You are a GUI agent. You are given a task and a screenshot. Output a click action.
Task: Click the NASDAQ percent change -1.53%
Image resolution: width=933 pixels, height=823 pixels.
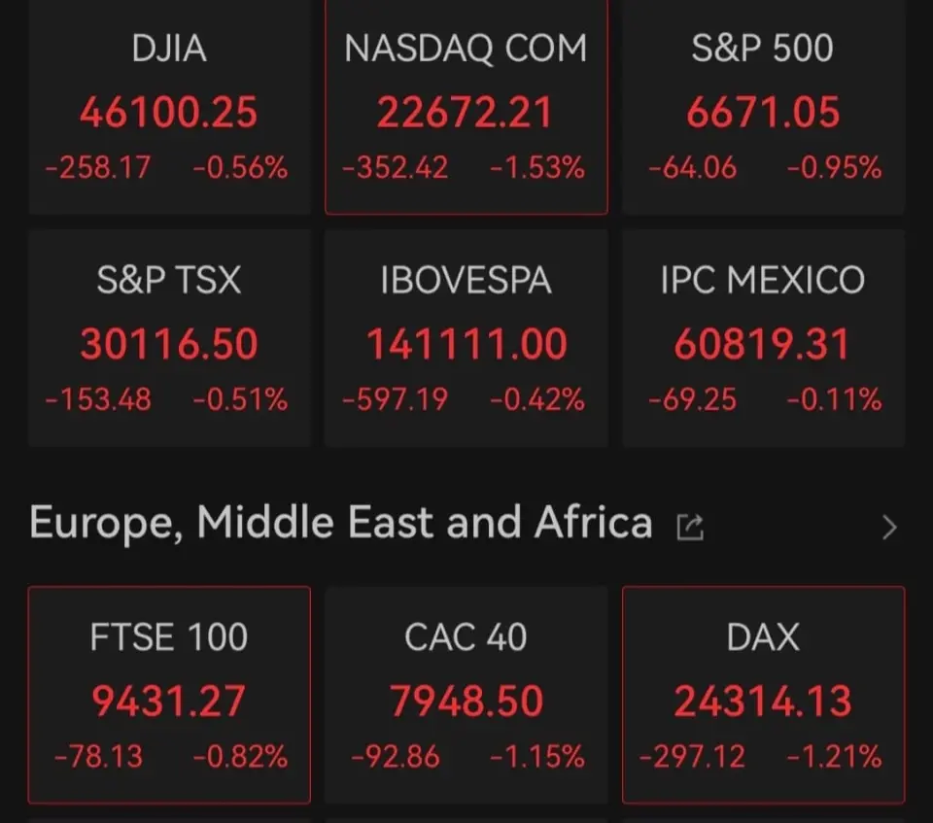pyautogui.click(x=537, y=168)
